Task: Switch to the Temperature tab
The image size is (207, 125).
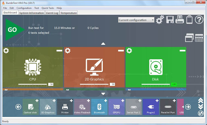Action: click(x=69, y=13)
